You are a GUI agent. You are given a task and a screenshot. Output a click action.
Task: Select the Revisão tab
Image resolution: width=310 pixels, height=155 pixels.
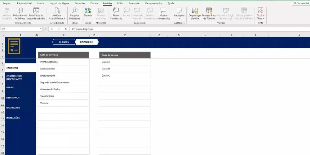(107, 3)
